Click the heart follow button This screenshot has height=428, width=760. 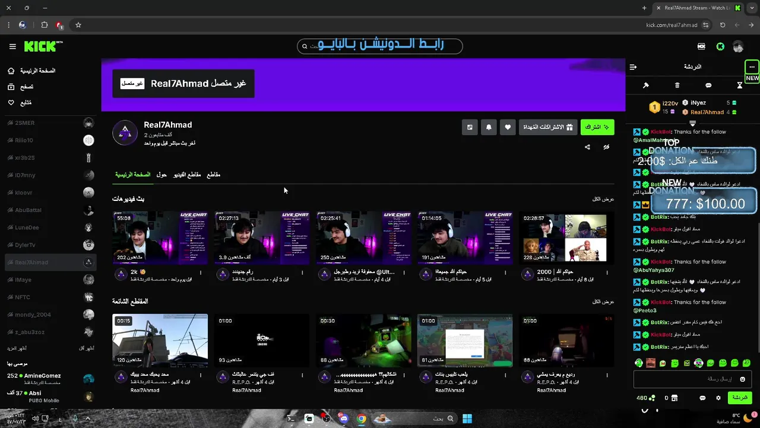(x=508, y=127)
